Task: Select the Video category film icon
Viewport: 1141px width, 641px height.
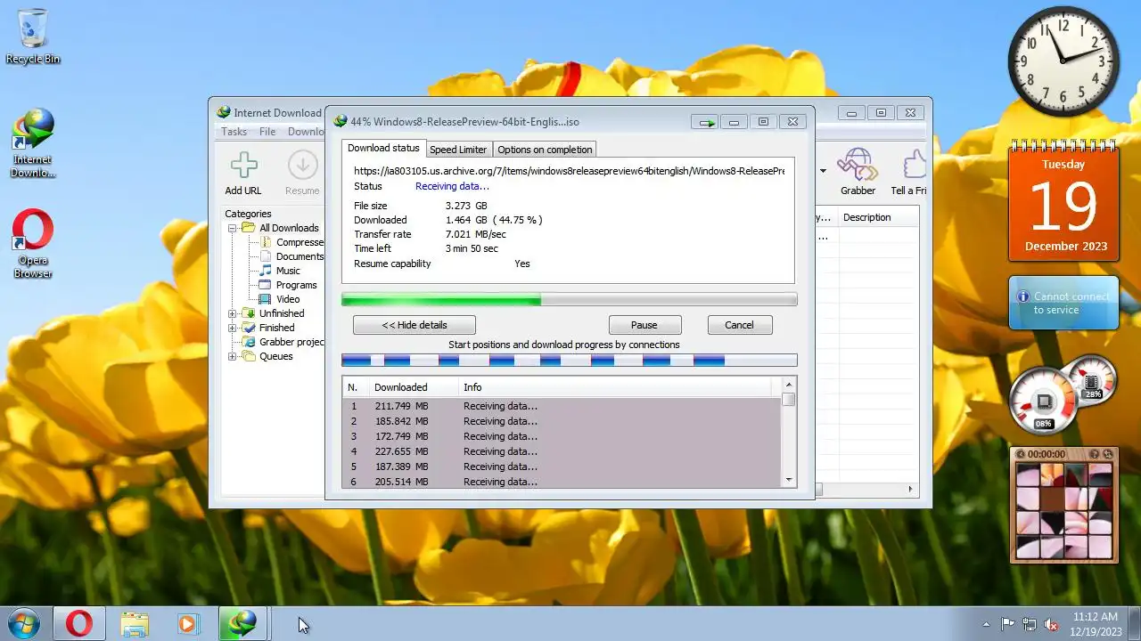Action: (265, 299)
